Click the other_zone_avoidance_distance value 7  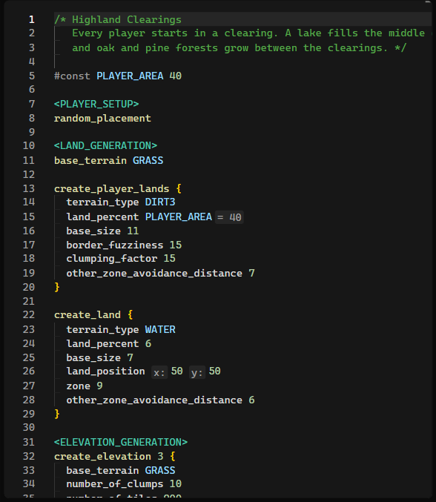251,273
